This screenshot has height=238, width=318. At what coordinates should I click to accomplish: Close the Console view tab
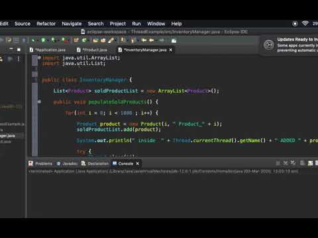(138, 163)
